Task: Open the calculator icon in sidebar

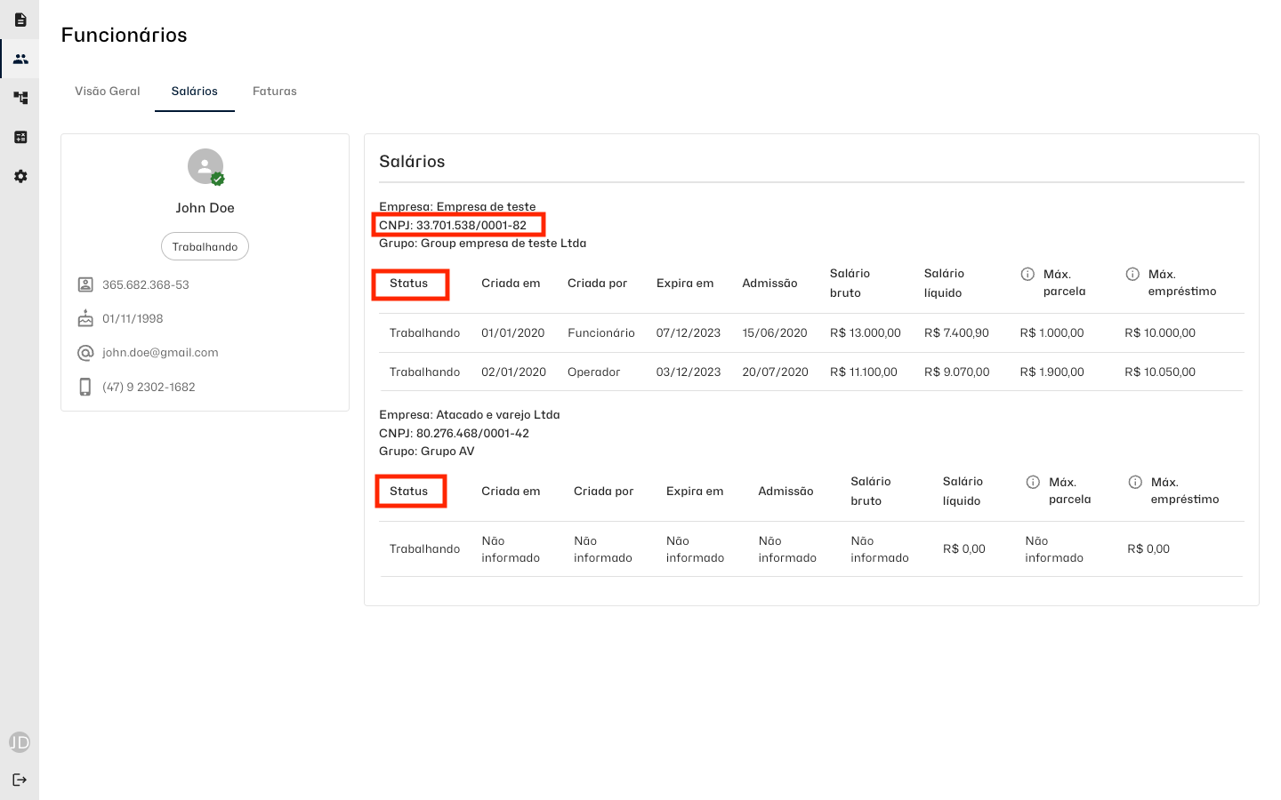Action: [x=20, y=137]
